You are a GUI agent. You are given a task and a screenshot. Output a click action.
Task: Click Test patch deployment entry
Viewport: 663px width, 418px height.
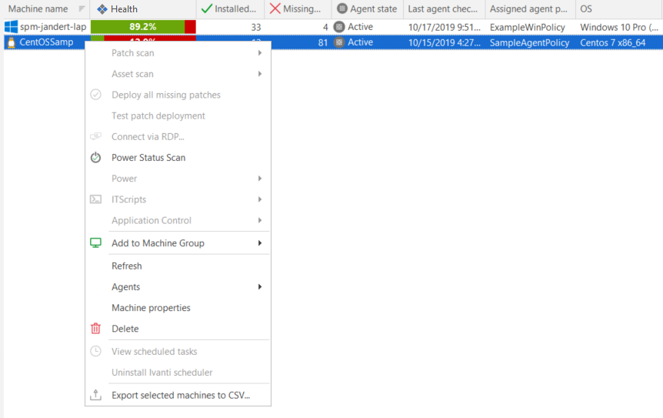coord(178,115)
